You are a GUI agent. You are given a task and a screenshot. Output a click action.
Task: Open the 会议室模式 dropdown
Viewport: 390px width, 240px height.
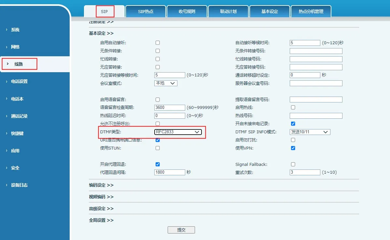coord(166,83)
